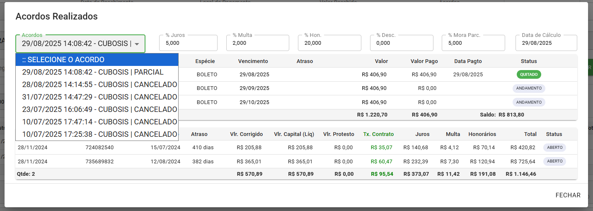Screen dimensions: 593x211
Task: Select the 28/08/2025 14:14:55 CANCELADO agreement
Action: pyautogui.click(x=97, y=85)
